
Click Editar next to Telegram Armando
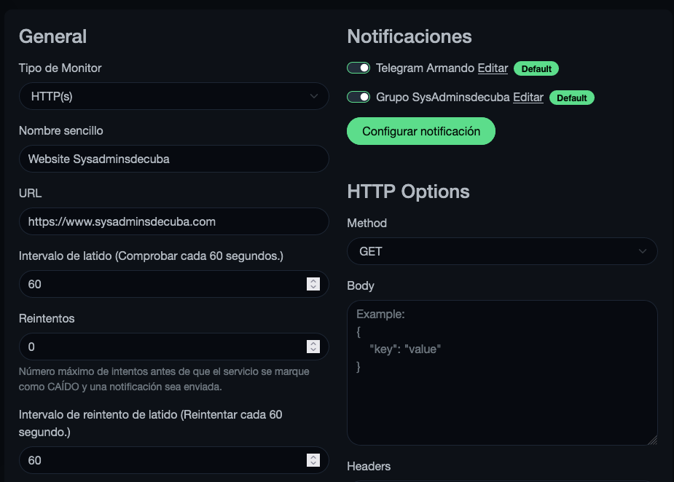(x=493, y=68)
